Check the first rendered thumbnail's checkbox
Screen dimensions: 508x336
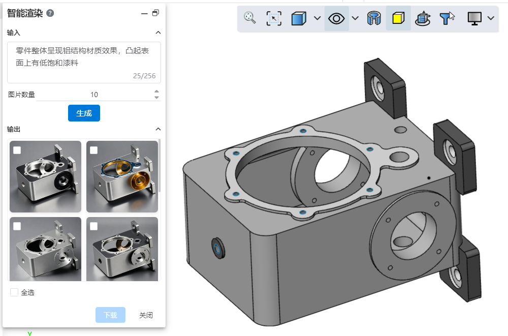(x=17, y=150)
